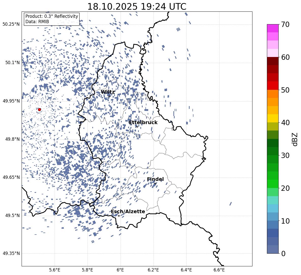301x275 pixels.
Task: Click the colorbar tick value 20
Action: point(285,188)
